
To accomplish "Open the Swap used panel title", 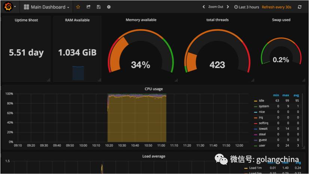I will click(281, 20).
